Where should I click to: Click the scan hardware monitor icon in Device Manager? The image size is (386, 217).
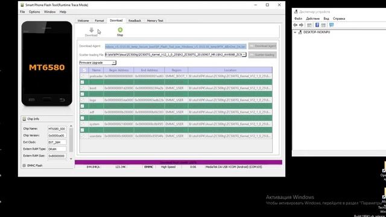331,25
